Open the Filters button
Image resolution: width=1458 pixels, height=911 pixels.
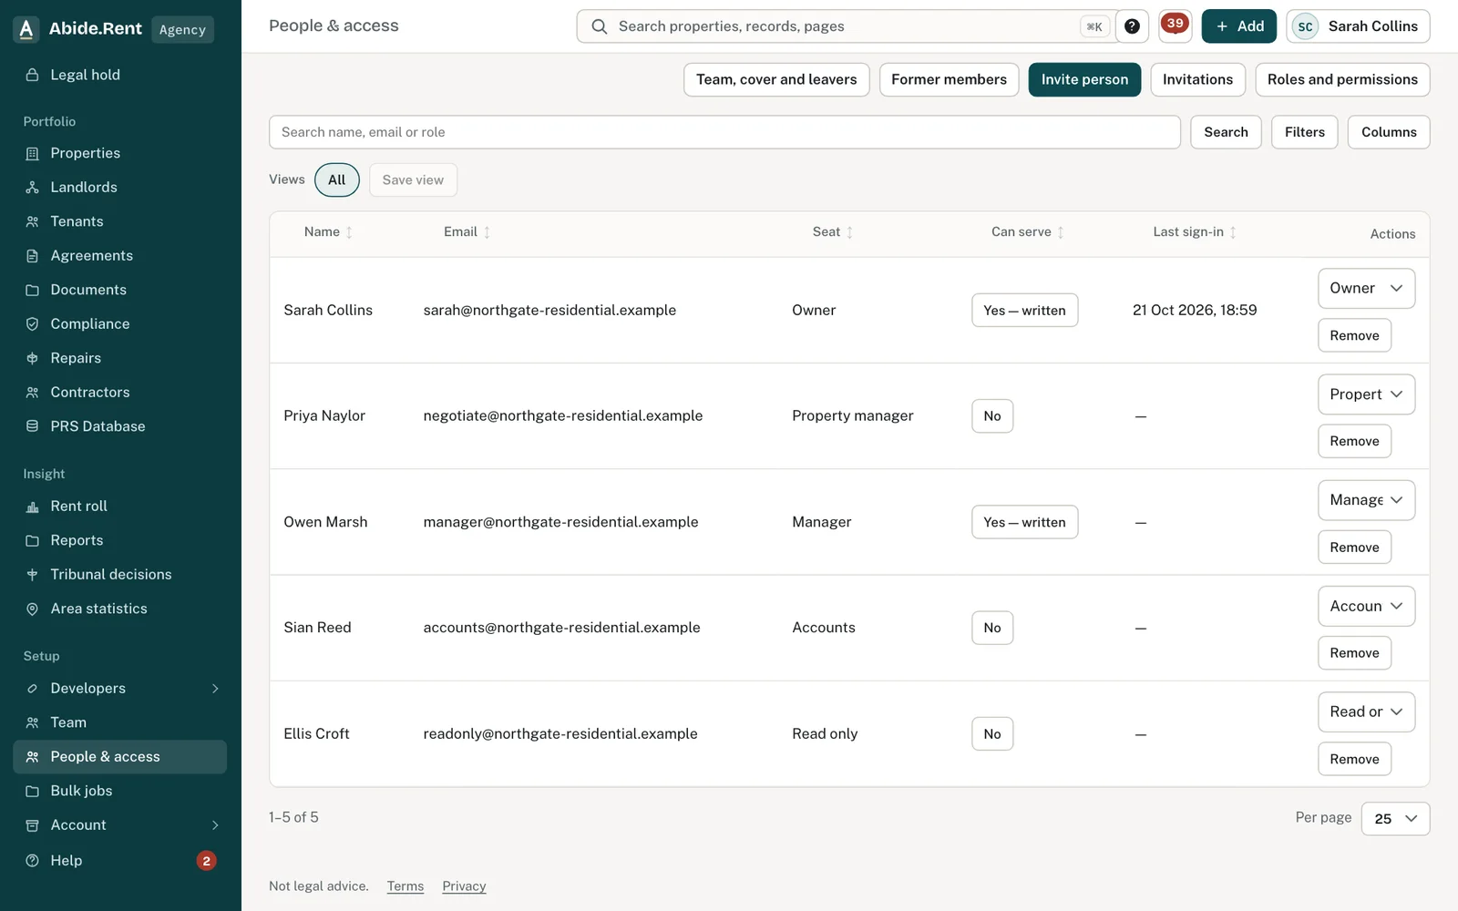point(1305,132)
